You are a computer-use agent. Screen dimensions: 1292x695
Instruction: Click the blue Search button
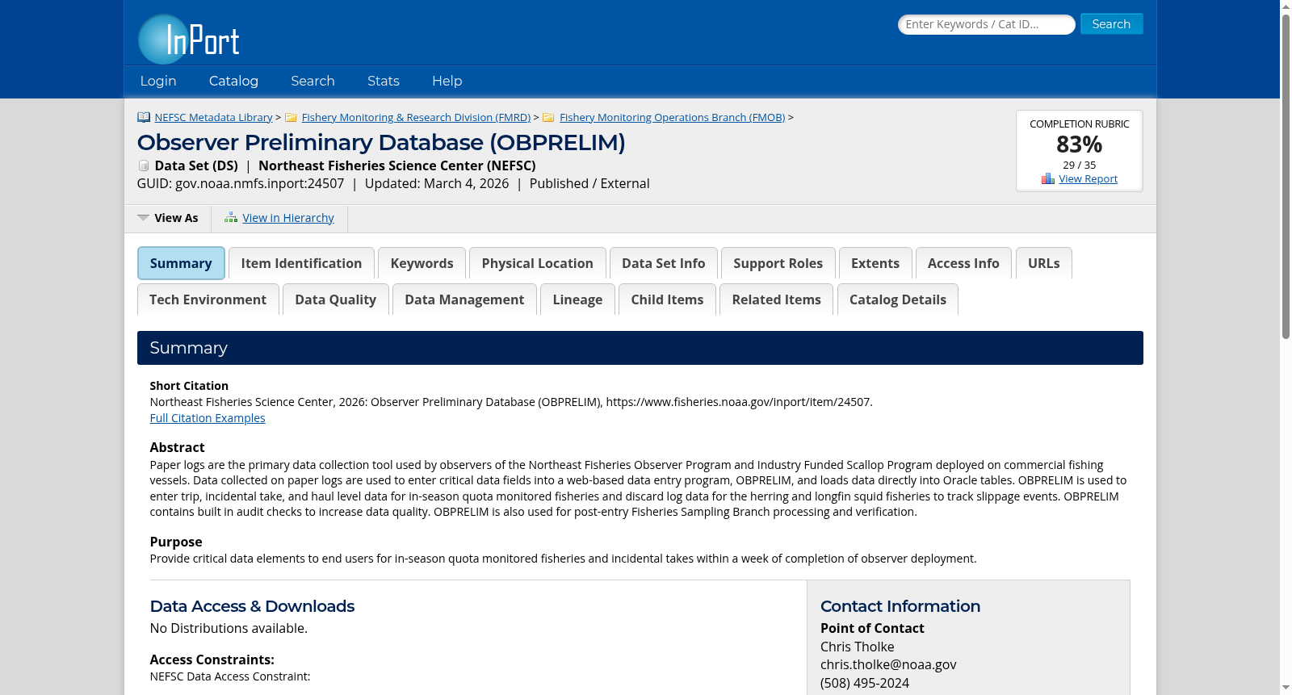pos(1111,24)
